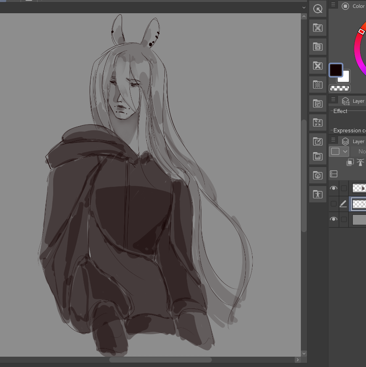Viewport: 366px width, 367px height.
Task: Click the canvas horizontal scroll right arrow
Action: point(298,360)
